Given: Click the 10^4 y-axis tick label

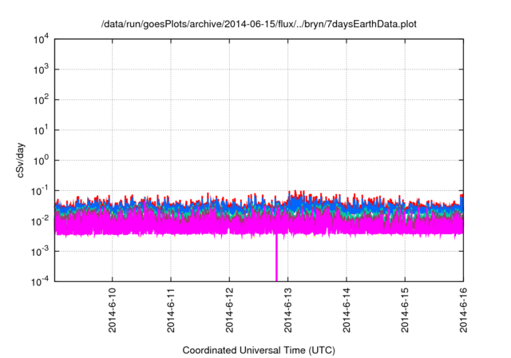Looking at the screenshot, I should [41, 39].
